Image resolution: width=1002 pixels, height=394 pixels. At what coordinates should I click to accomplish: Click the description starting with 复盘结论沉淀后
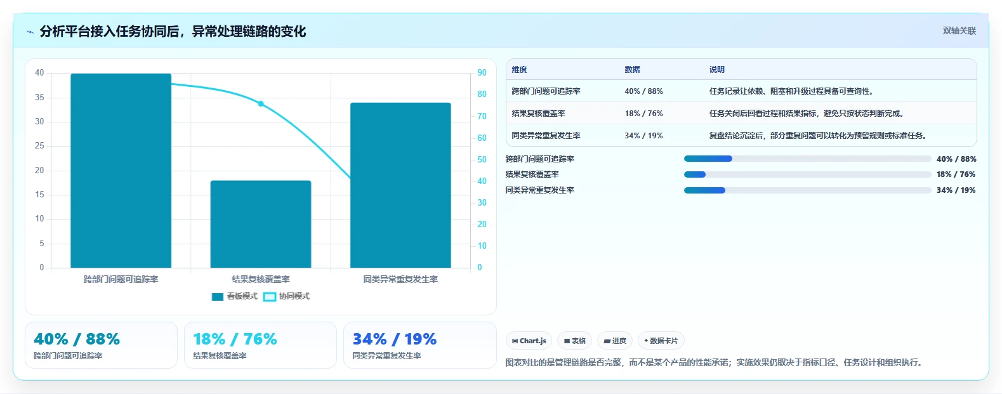click(x=819, y=136)
